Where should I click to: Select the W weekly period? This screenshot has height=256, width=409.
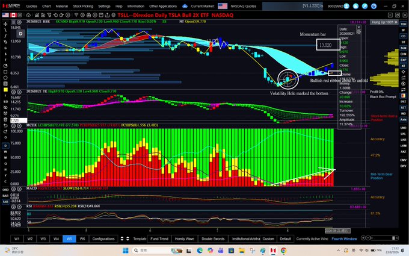pos(5,152)
